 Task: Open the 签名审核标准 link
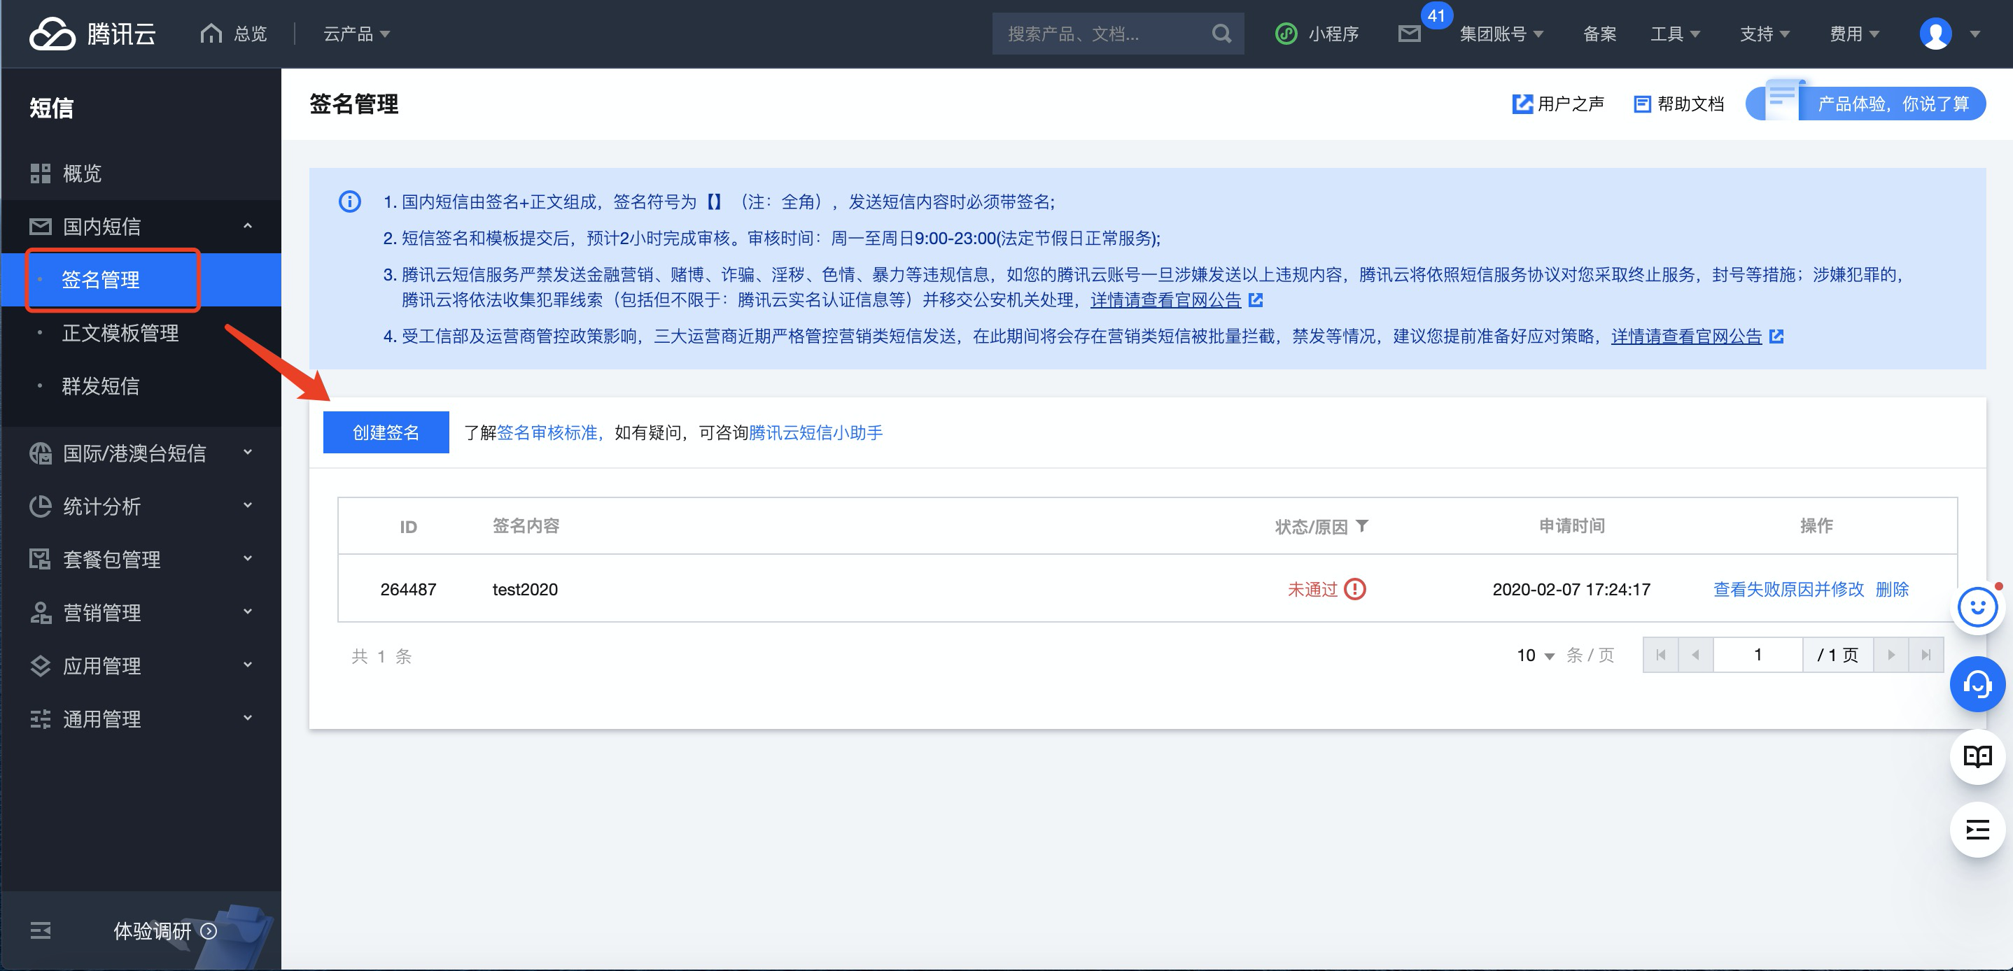click(x=547, y=432)
